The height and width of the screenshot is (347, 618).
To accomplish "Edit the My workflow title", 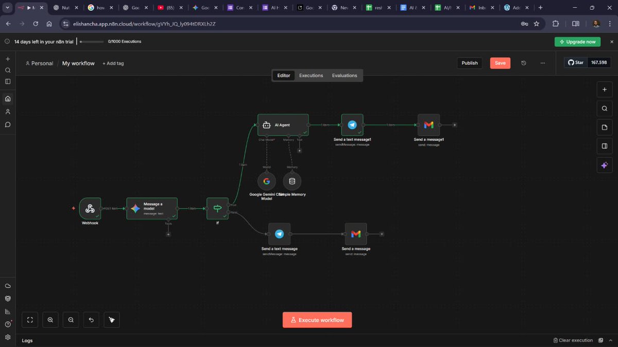I will click(78, 63).
